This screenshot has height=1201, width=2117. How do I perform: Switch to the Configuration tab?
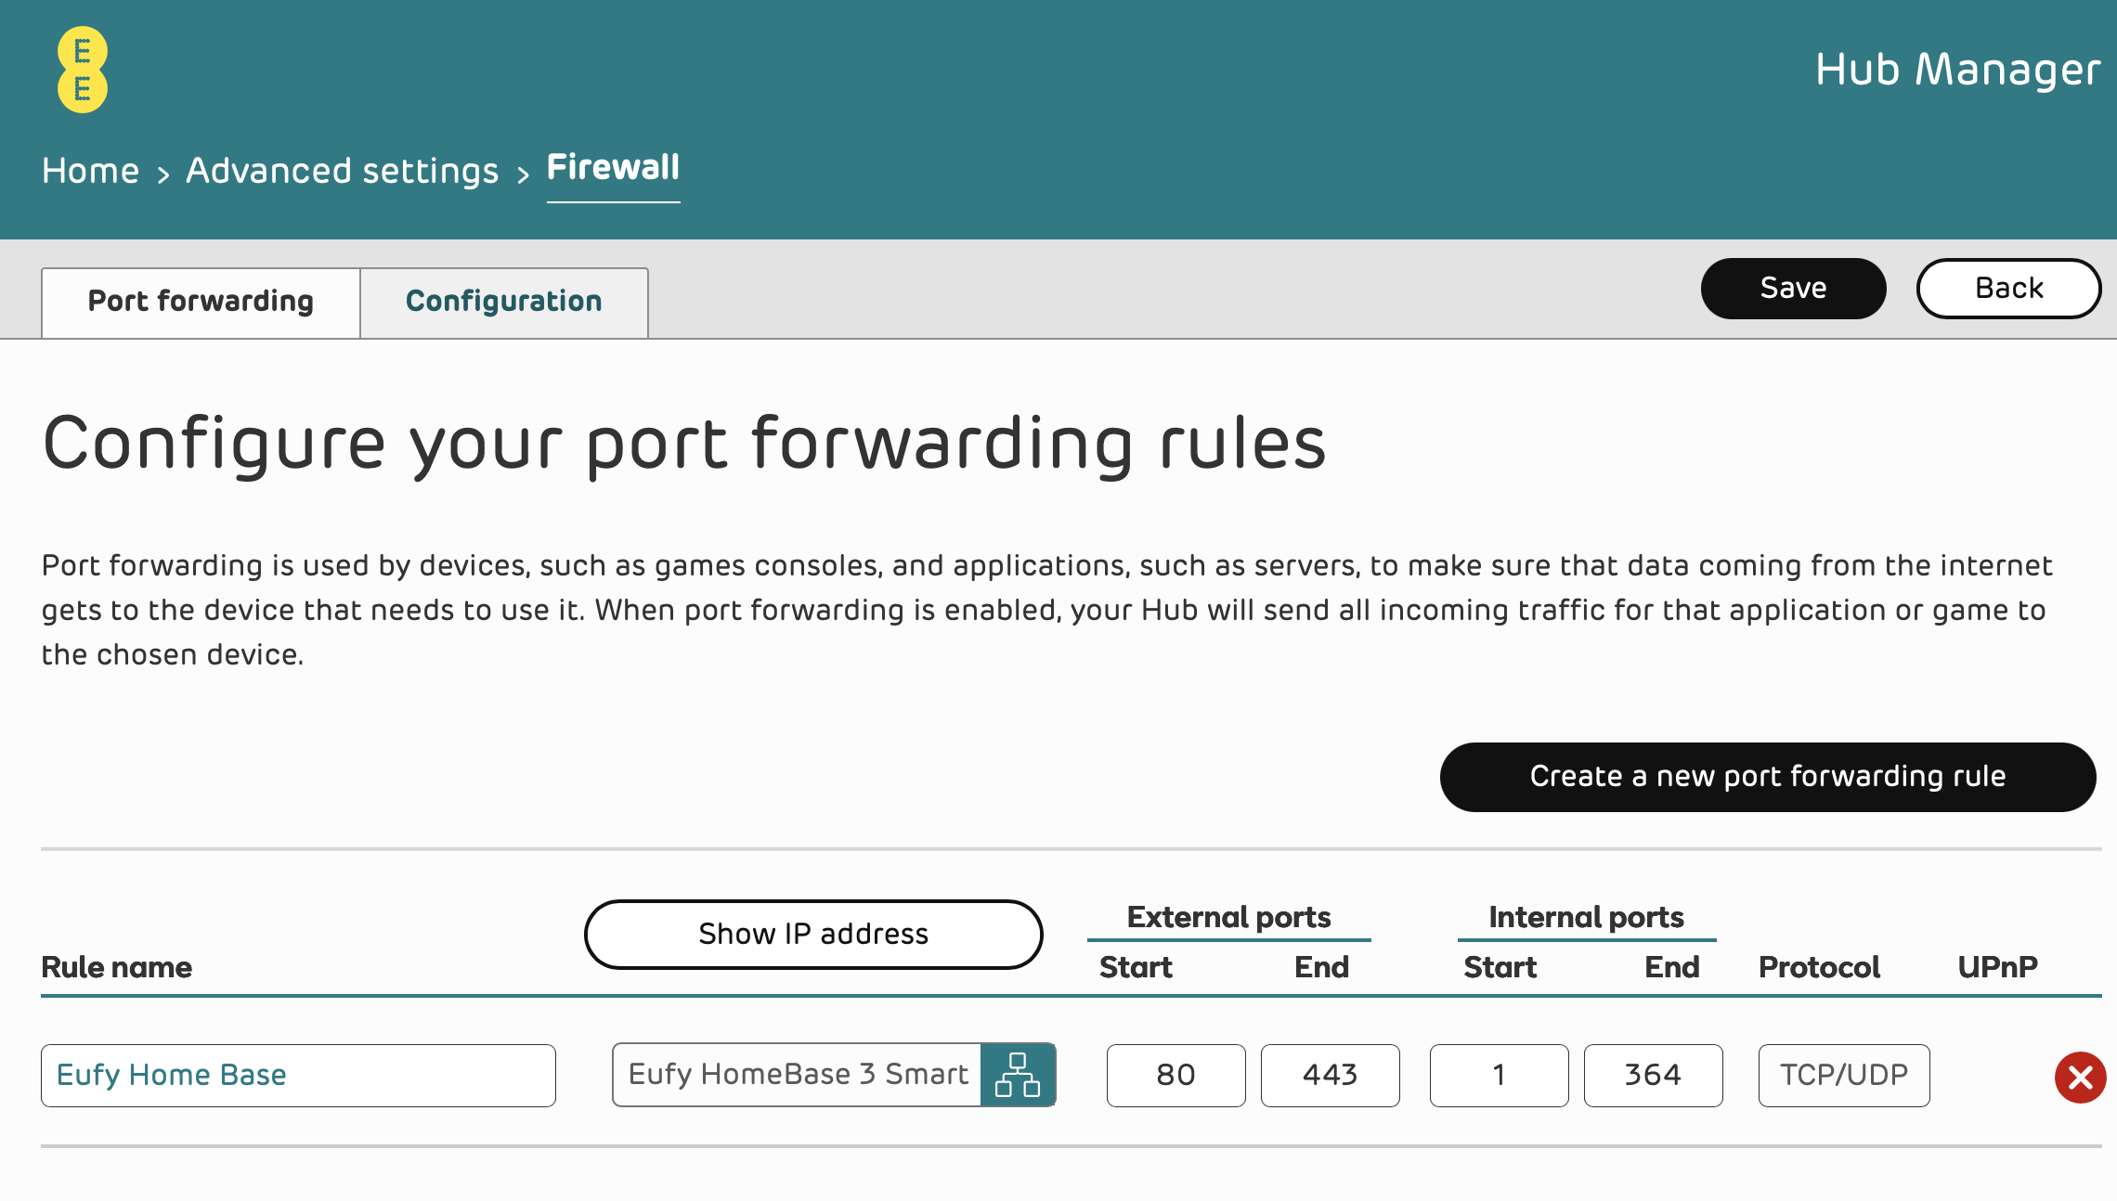pyautogui.click(x=504, y=302)
